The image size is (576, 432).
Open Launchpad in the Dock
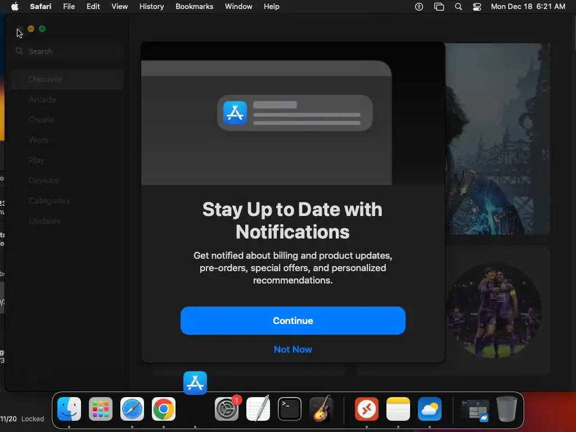click(x=101, y=409)
